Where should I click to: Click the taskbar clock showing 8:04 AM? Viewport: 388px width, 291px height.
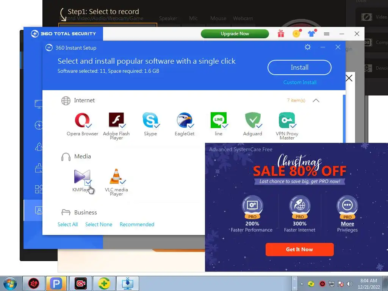[x=369, y=283]
